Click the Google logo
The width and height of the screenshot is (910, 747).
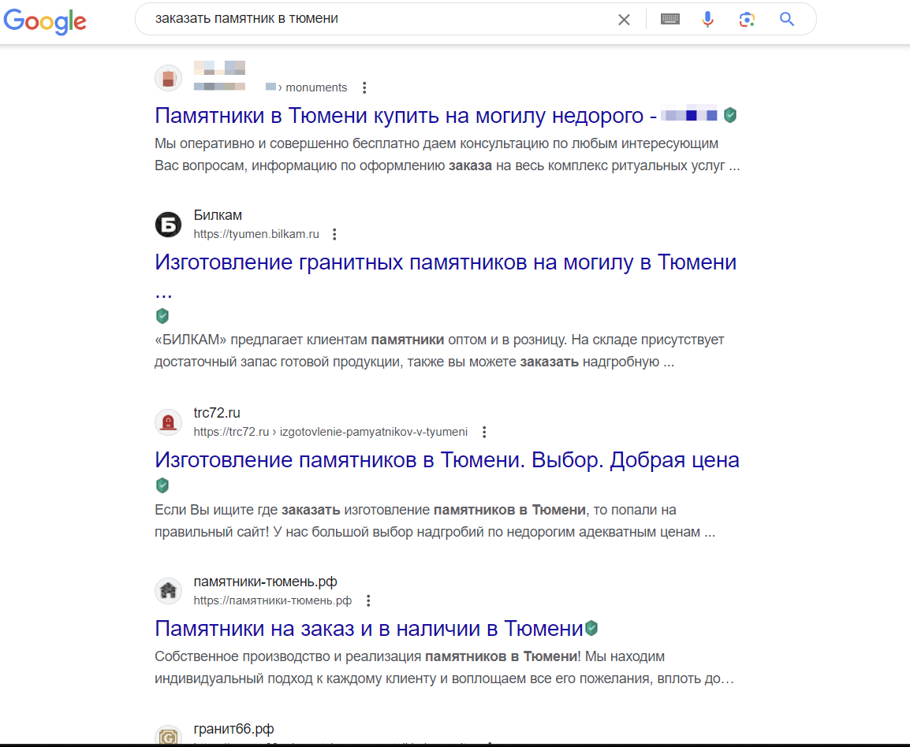[x=45, y=20]
